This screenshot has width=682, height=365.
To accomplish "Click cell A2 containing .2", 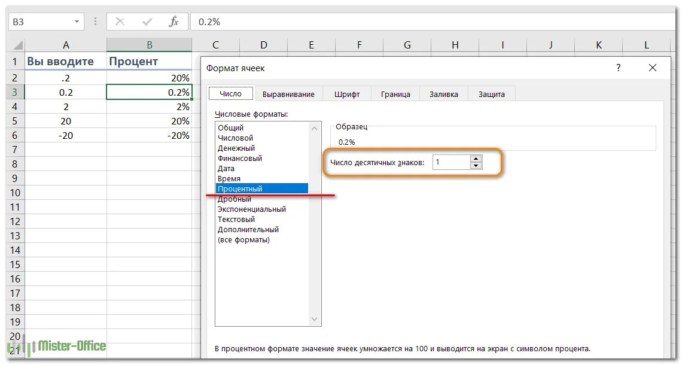I will pyautogui.click(x=66, y=78).
